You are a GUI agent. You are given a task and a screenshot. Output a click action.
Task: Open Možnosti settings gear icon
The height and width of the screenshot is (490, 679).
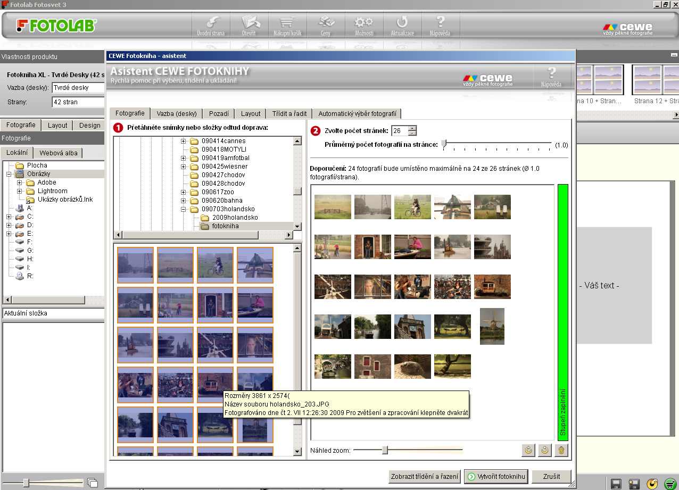click(364, 25)
